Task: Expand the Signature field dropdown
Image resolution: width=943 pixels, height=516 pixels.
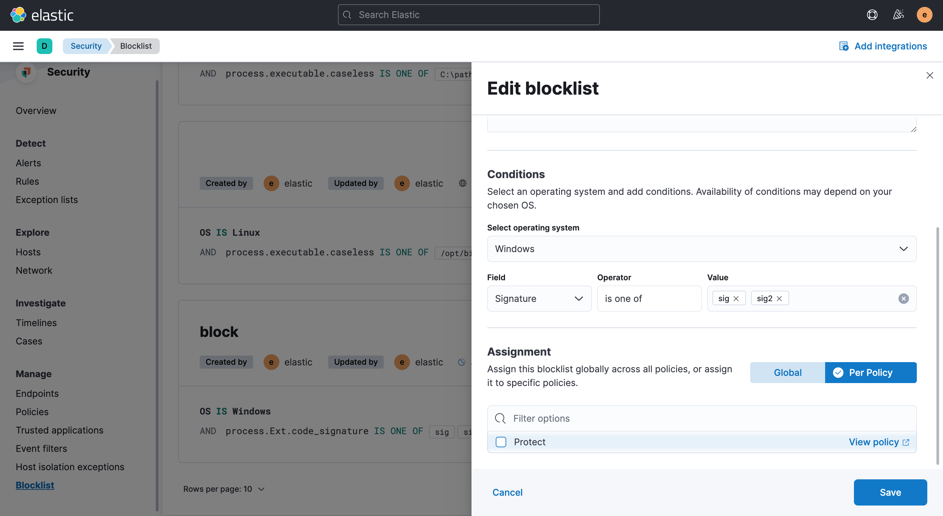Action: pyautogui.click(x=539, y=299)
